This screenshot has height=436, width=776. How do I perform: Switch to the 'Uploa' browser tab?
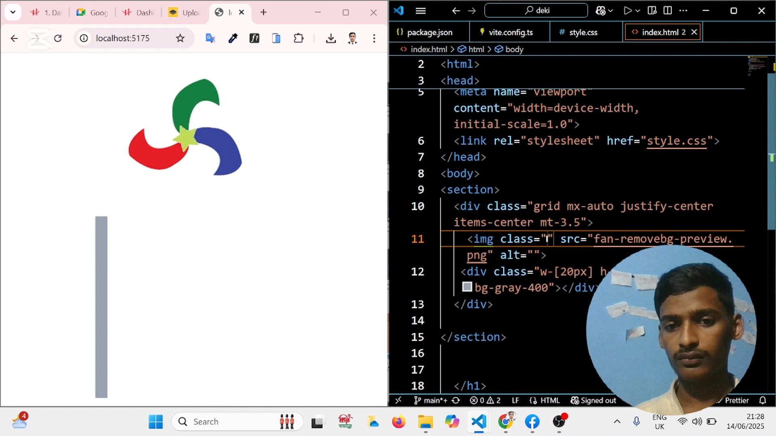point(185,13)
